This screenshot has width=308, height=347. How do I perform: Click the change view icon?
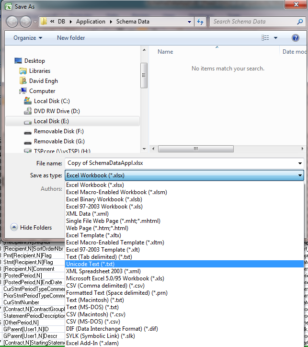pyautogui.click(x=265, y=38)
